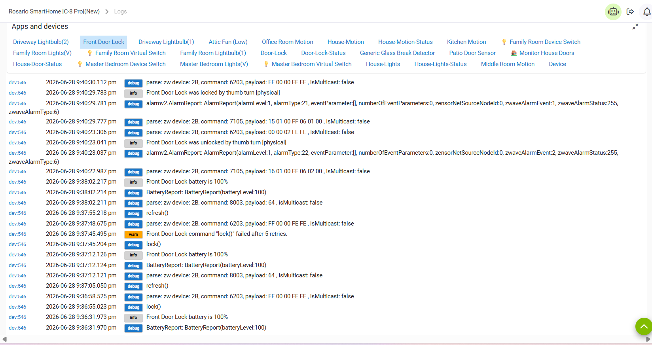Click debug badge on refresh() at 9:37:55.218

[x=133, y=213]
